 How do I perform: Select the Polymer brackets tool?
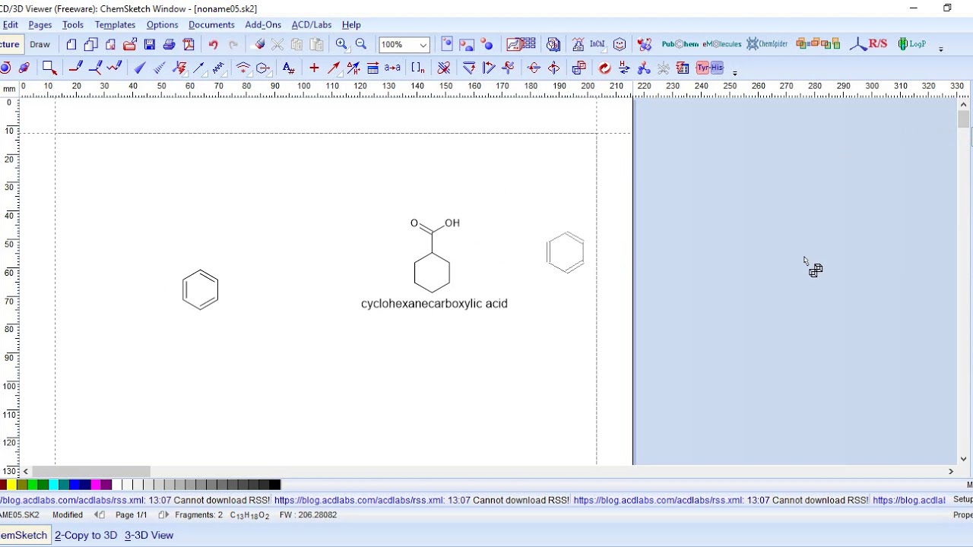click(x=417, y=68)
